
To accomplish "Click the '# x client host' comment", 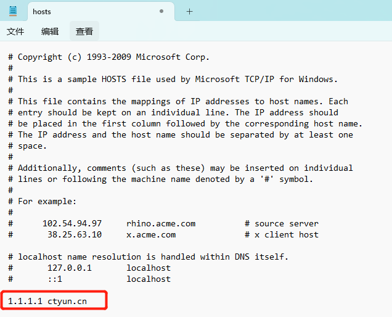I will pyautogui.click(x=282, y=234).
